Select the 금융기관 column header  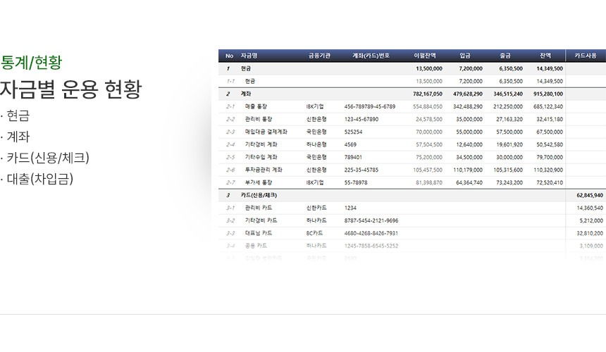[x=319, y=55]
